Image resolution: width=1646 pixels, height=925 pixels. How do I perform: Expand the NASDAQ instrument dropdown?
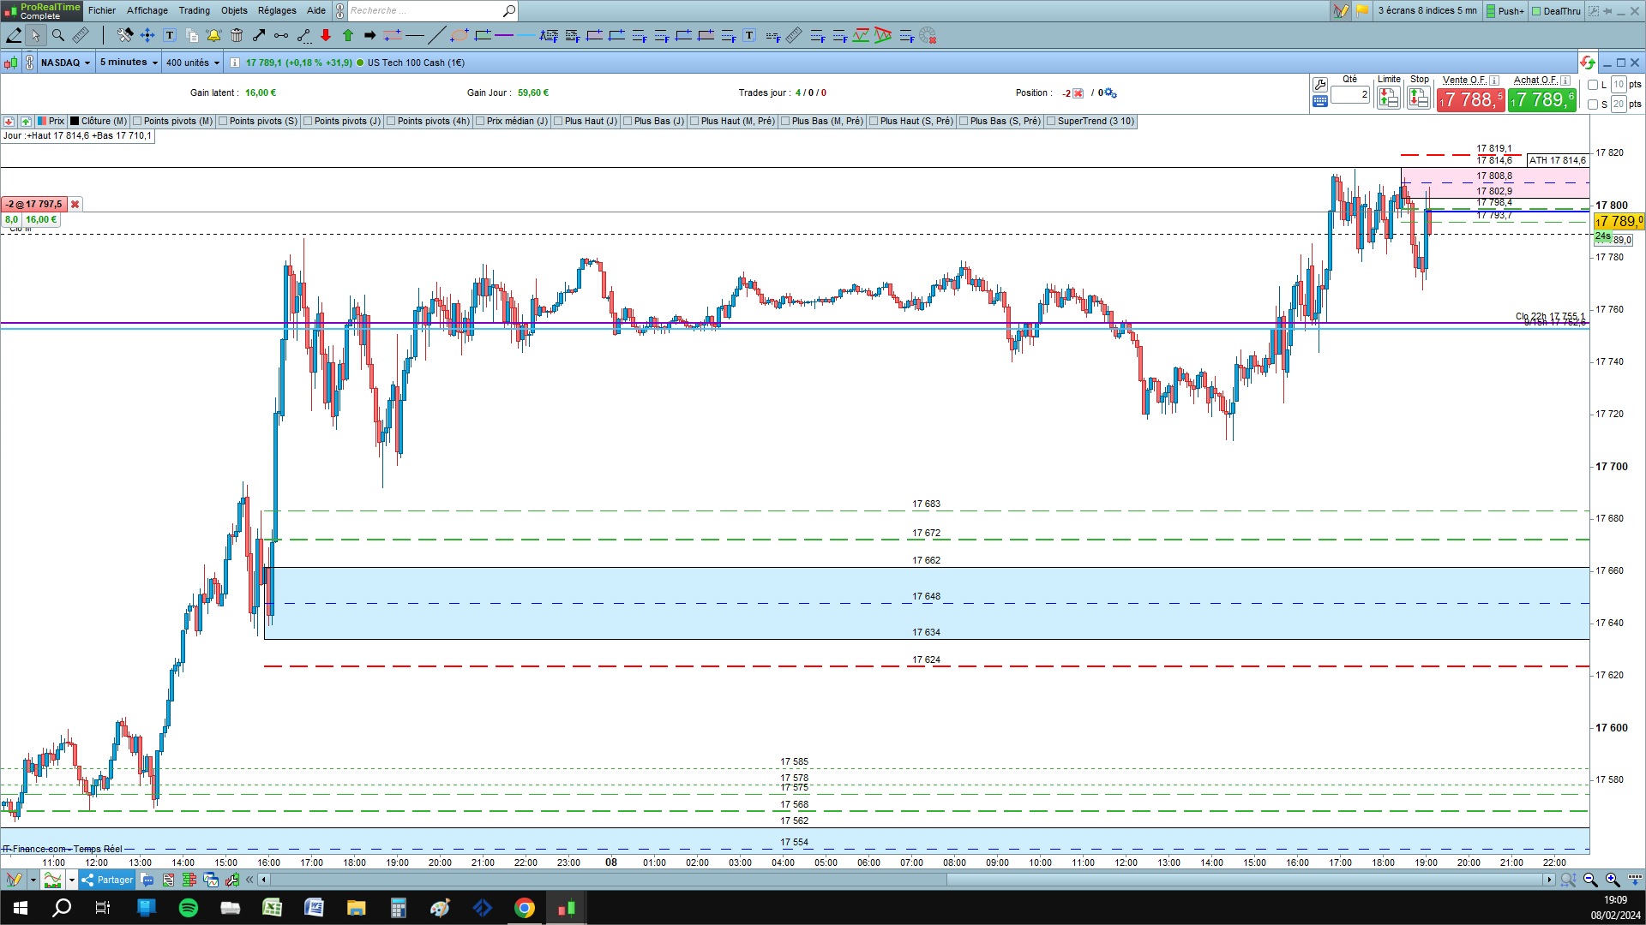click(x=65, y=63)
